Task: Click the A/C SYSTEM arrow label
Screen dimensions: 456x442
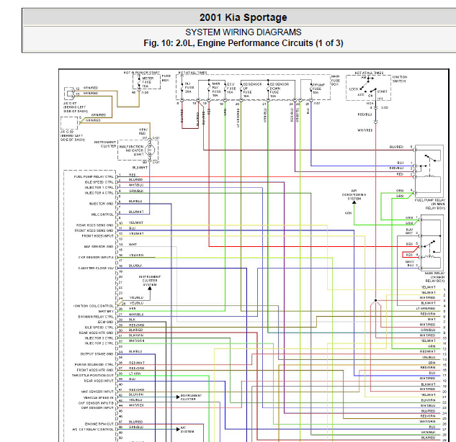Action: (187, 430)
